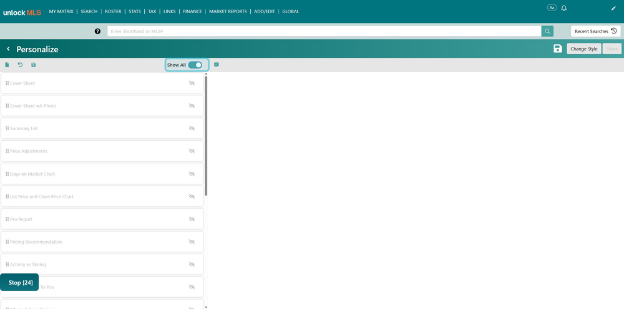Image resolution: width=624 pixels, height=309 pixels.
Task: Click the Shorthand or MLS# search field
Action: pyautogui.click(x=324, y=31)
